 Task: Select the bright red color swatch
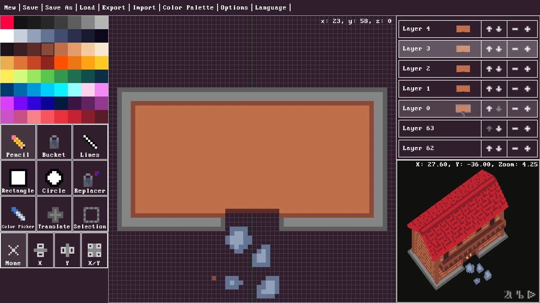click(x=7, y=22)
